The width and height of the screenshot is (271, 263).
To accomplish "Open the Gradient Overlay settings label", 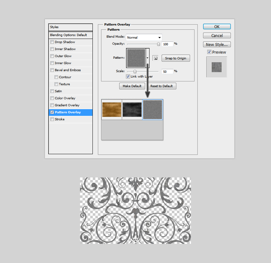I will click(67, 105).
